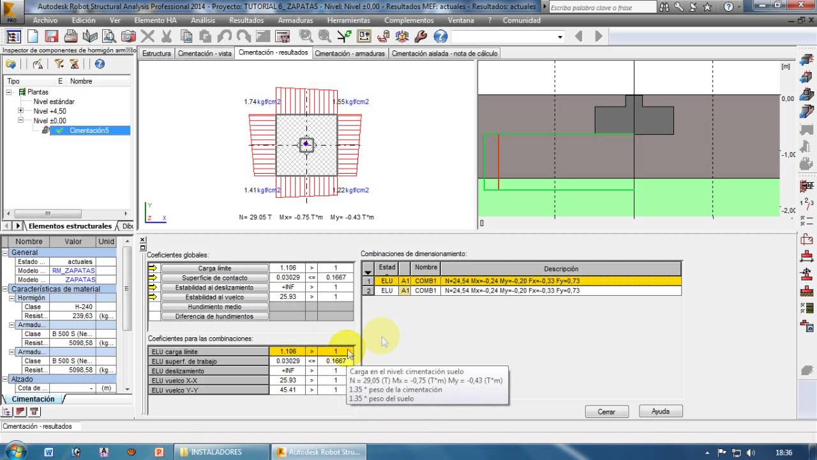Select combination row 2 in dimensioning table

(x=521, y=291)
